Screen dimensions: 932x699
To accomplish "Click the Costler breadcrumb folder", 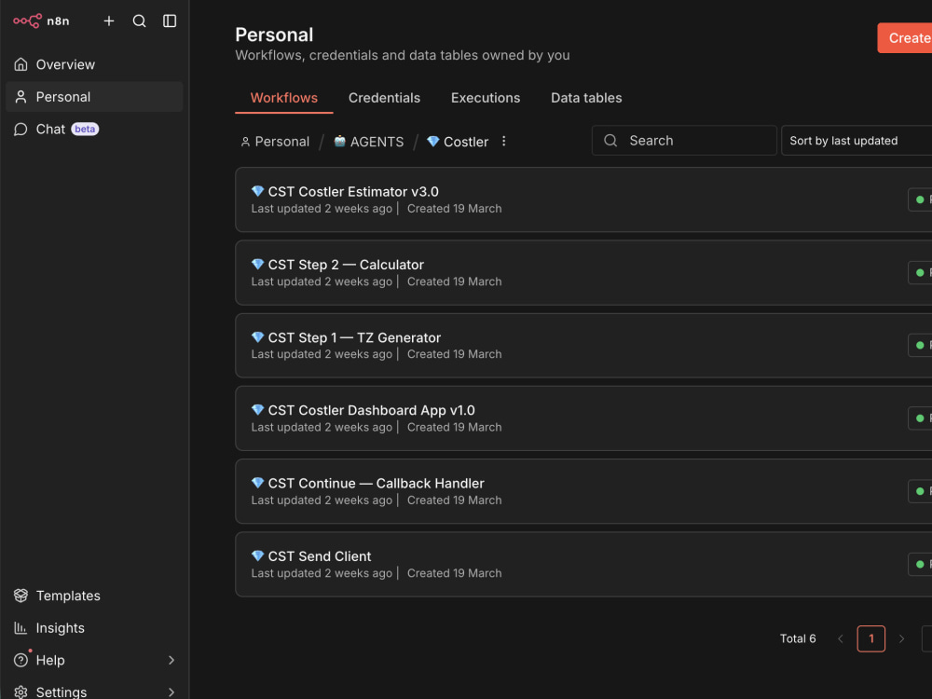I will coord(458,142).
